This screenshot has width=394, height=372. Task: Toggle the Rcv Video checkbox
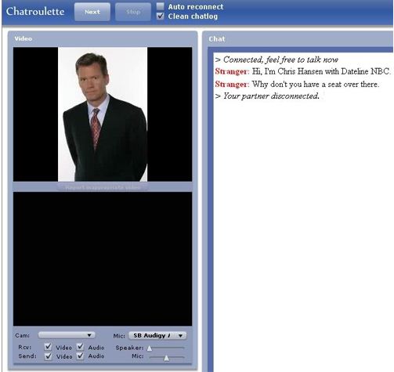coord(48,347)
